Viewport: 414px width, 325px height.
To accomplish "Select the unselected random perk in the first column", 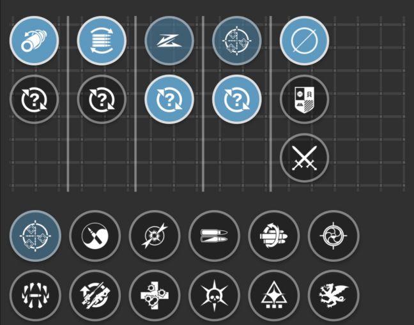I will (x=34, y=99).
